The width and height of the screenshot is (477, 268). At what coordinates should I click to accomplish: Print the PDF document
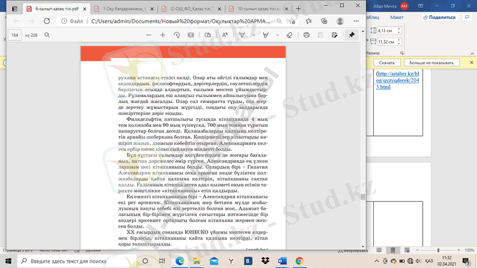point(306,35)
